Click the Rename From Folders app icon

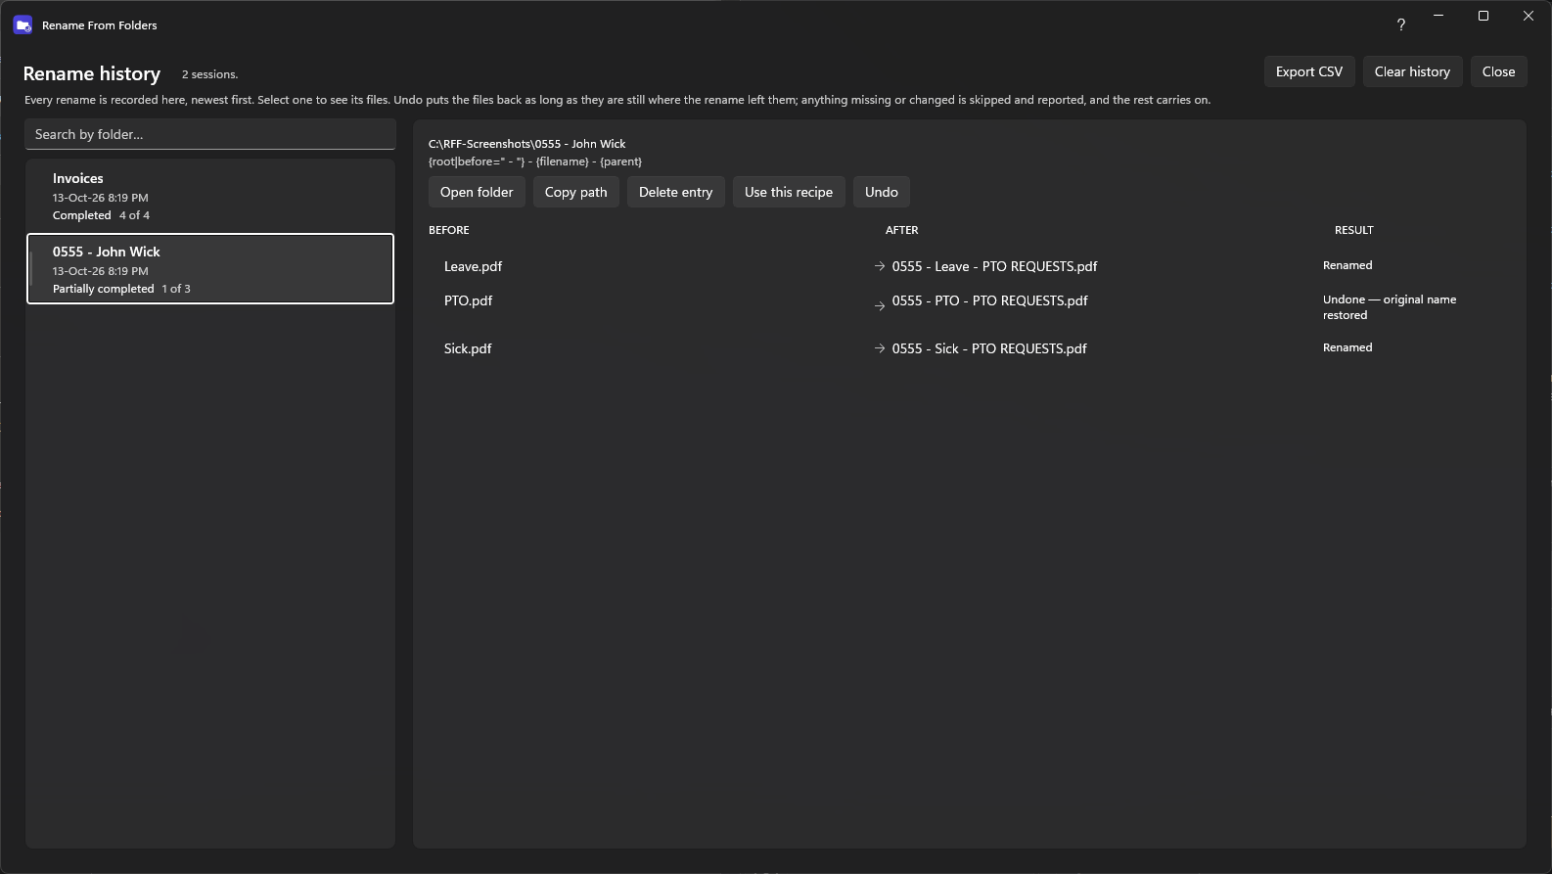tap(23, 25)
